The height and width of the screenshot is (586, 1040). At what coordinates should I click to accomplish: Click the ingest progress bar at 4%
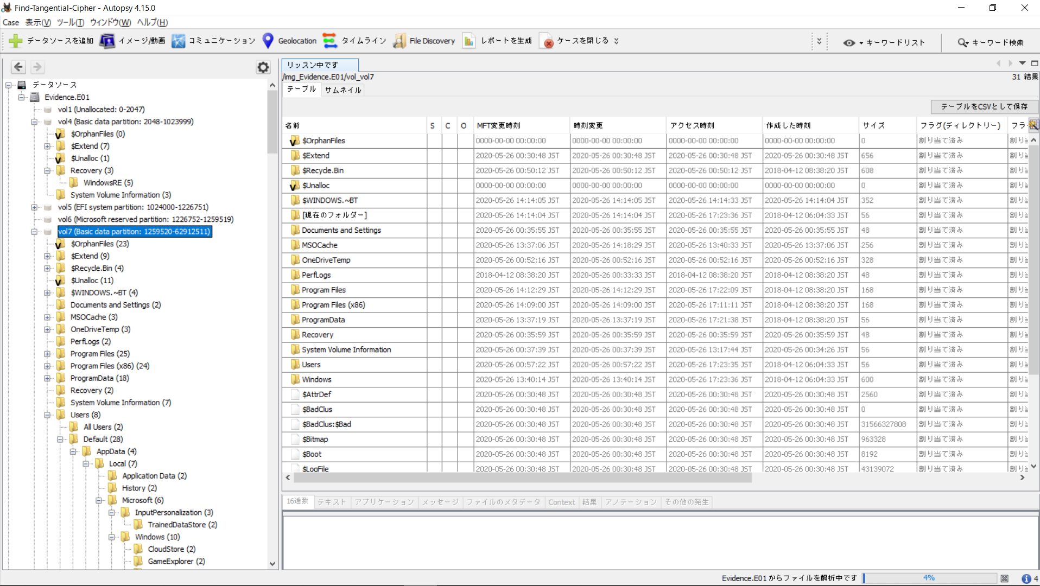(x=930, y=578)
